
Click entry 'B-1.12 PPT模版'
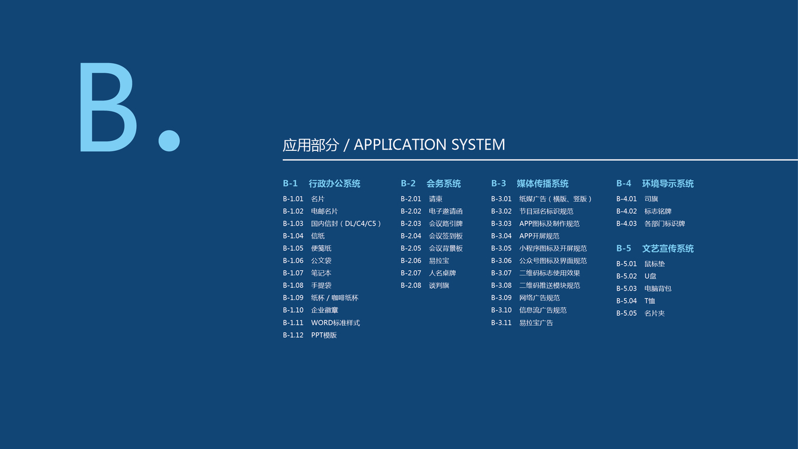(310, 335)
